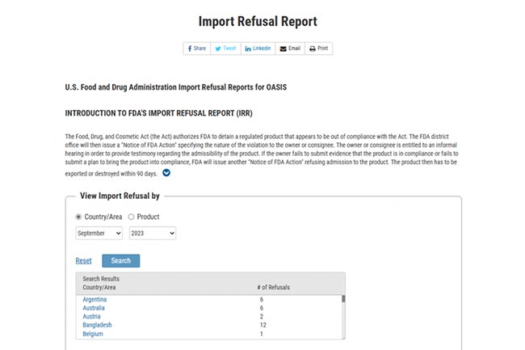Click the '# of Refusals' column header
Viewport: 525px width, 350px height.
click(x=273, y=288)
